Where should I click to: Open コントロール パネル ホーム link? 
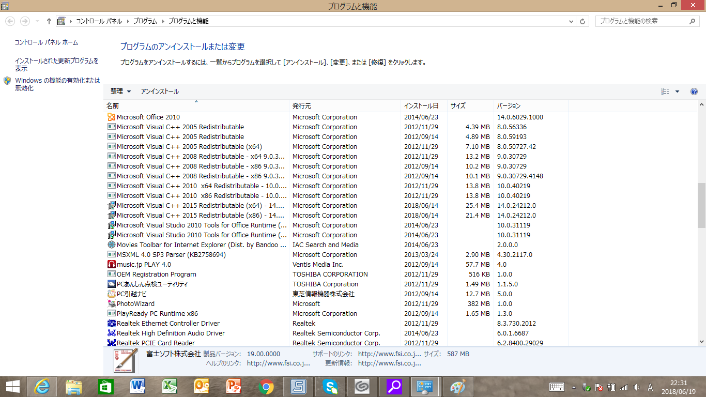click(x=47, y=42)
